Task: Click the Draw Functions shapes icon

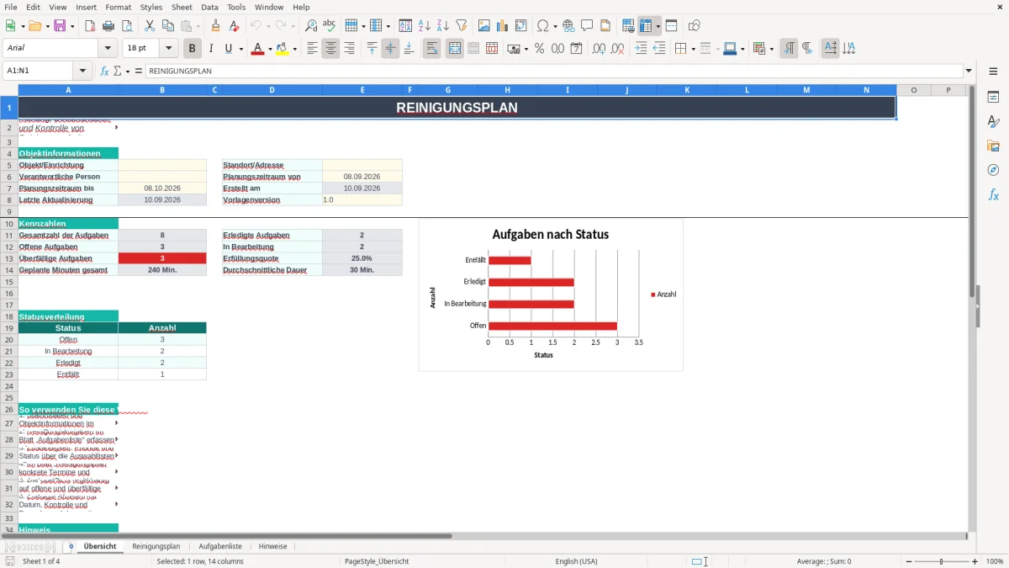Action: [694, 26]
